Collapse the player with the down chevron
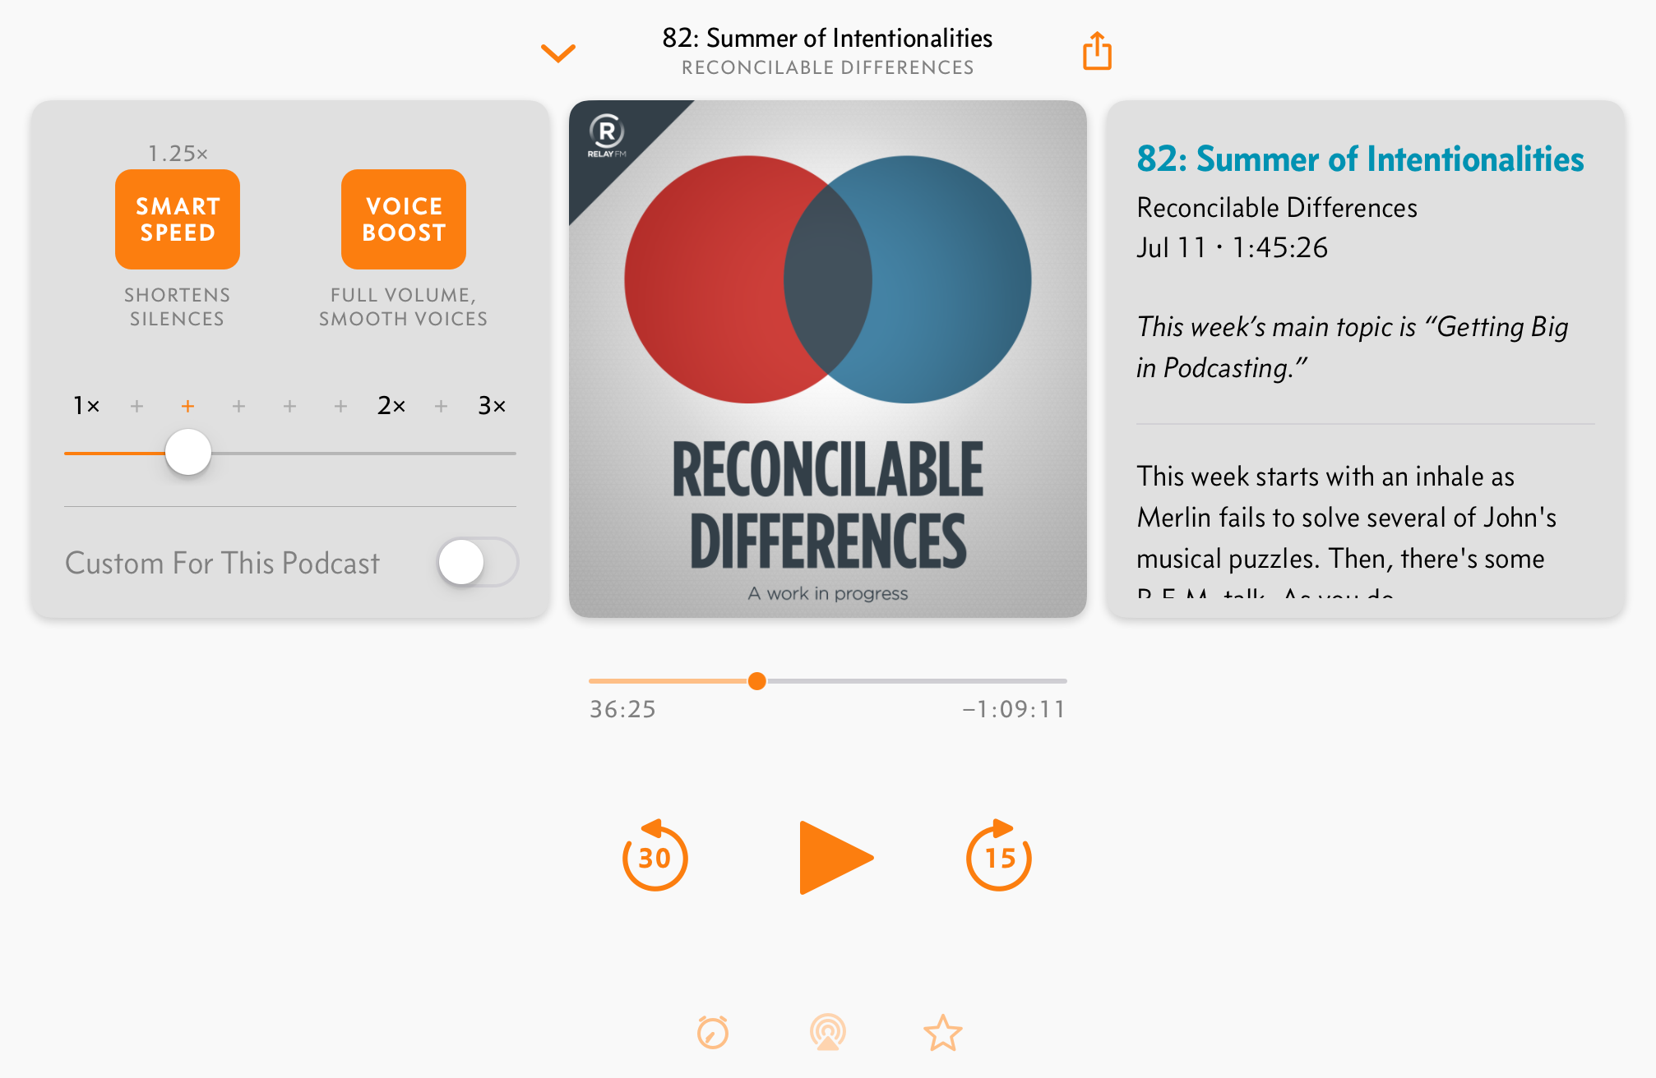 tap(558, 53)
